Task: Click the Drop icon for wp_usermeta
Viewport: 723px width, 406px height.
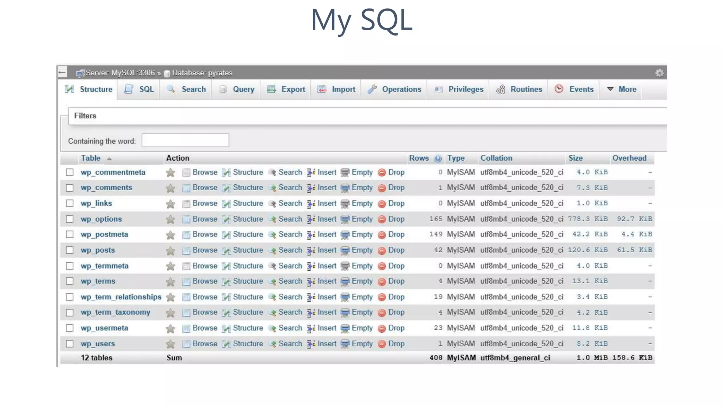Action: tap(382, 328)
